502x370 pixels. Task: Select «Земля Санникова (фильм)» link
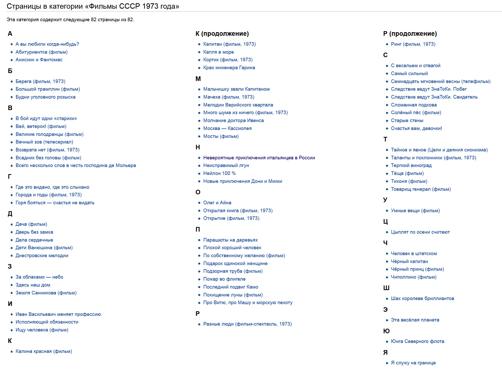[x=46, y=293]
